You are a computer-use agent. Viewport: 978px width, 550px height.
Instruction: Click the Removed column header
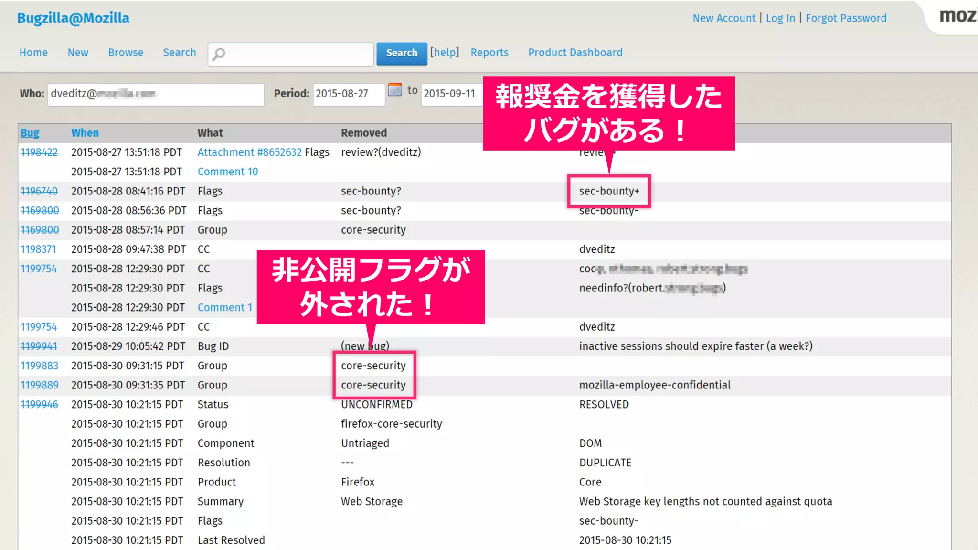[363, 133]
